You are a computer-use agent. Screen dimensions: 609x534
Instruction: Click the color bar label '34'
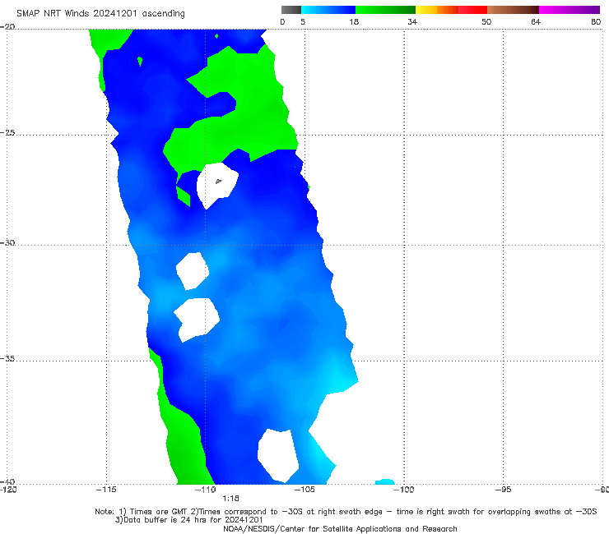(x=412, y=21)
